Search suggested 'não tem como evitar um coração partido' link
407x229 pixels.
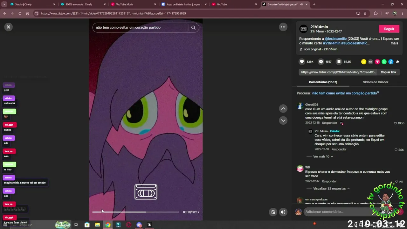[345, 93]
